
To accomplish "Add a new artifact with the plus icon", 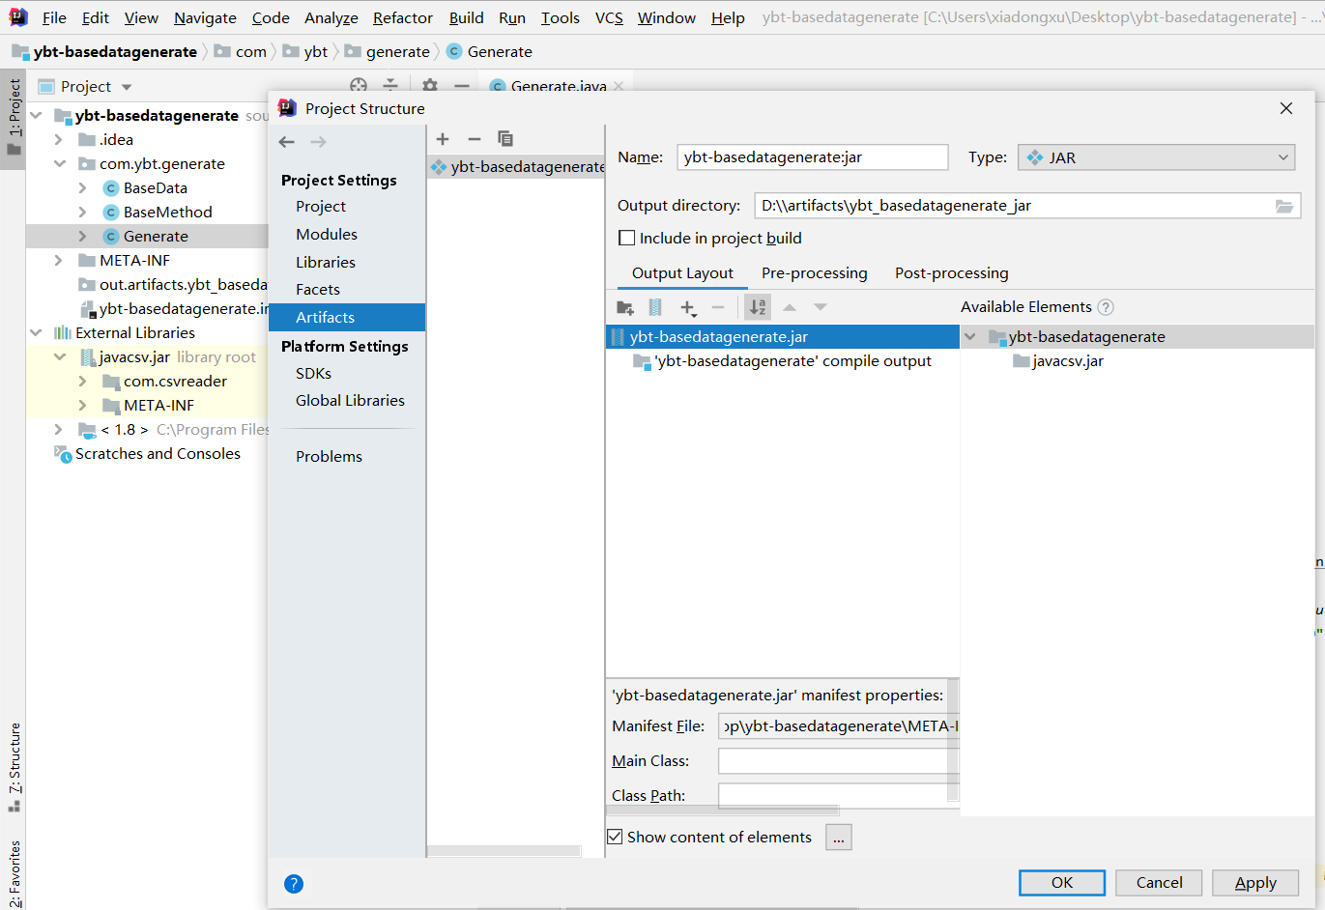I will (443, 139).
